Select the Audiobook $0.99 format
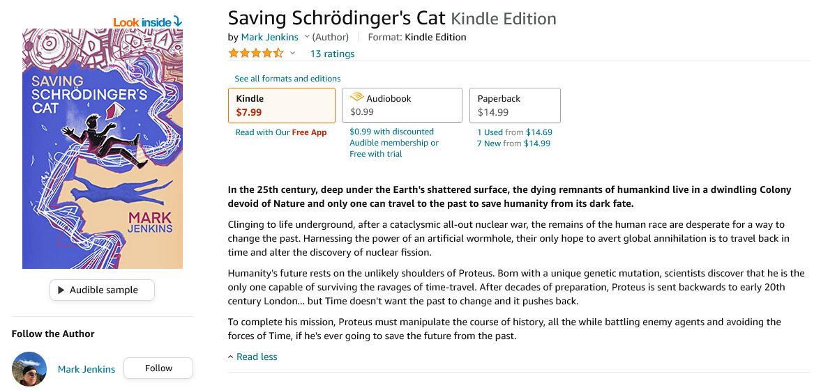This screenshot has height=390, width=821. 402,105
